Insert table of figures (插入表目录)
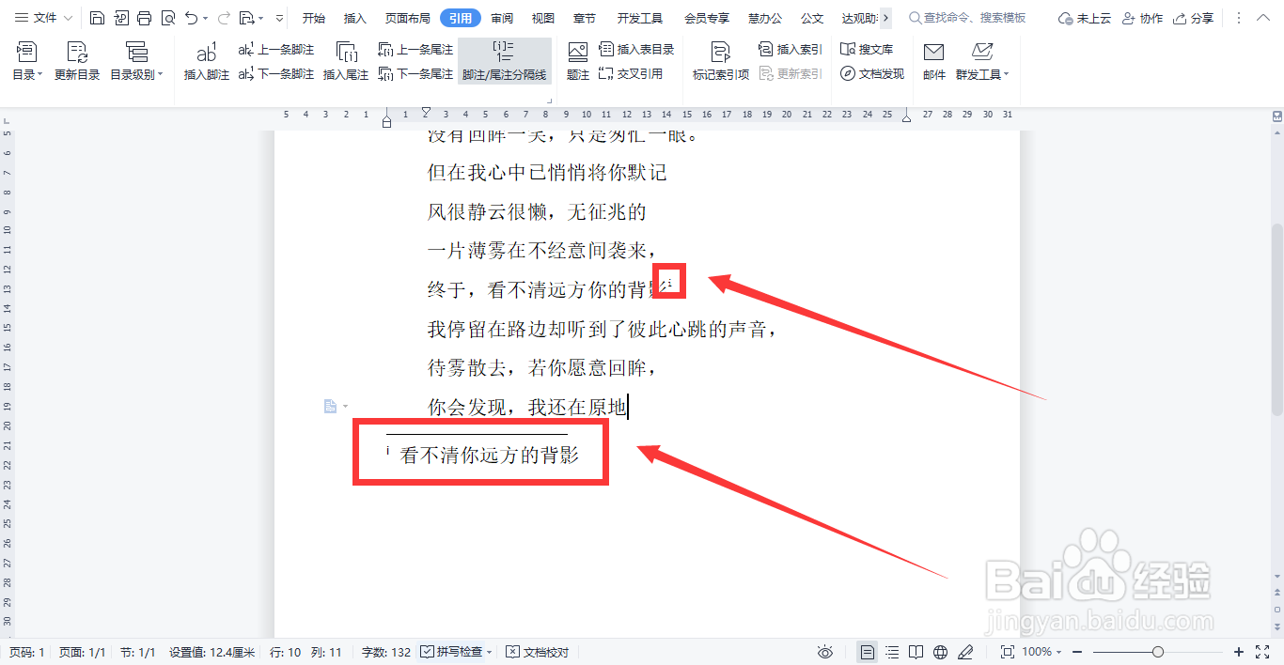The image size is (1284, 665). pyautogui.click(x=636, y=49)
